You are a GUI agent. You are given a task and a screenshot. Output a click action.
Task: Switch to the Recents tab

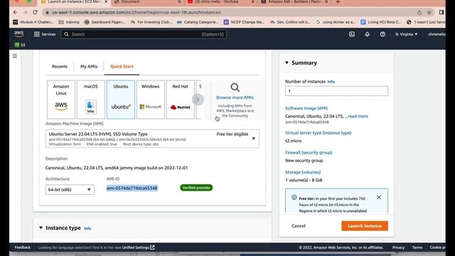click(x=60, y=66)
